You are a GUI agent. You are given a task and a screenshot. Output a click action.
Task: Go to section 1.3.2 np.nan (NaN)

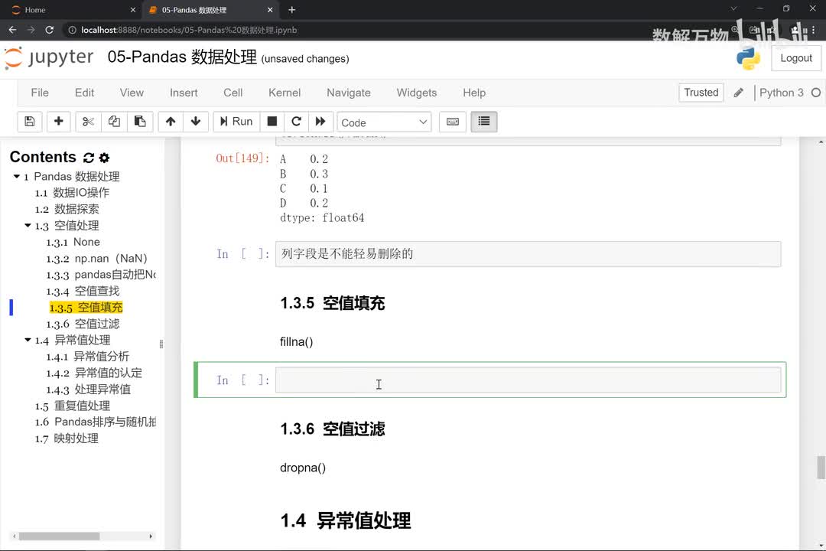tap(96, 258)
